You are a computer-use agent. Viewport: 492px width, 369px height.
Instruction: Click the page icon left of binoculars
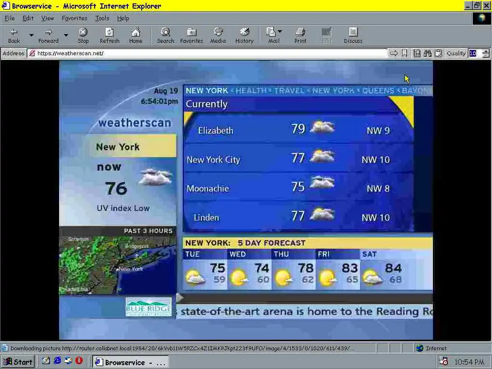(x=417, y=53)
